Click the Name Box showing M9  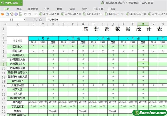coord(11,20)
